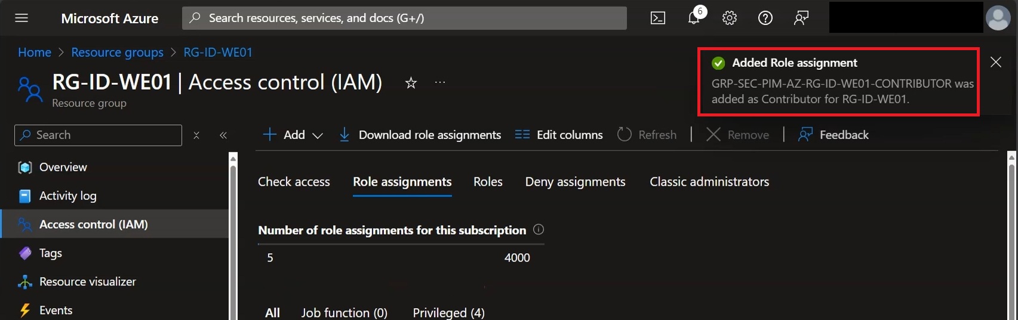
Task: Click the info icon beside role assignments count
Action: click(x=539, y=229)
